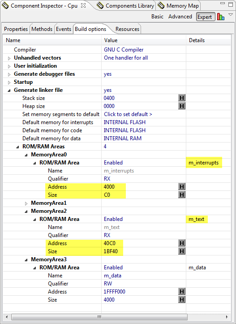236x324 pixels.
Task: Edit the m_data name field
Action: [x=112, y=276]
